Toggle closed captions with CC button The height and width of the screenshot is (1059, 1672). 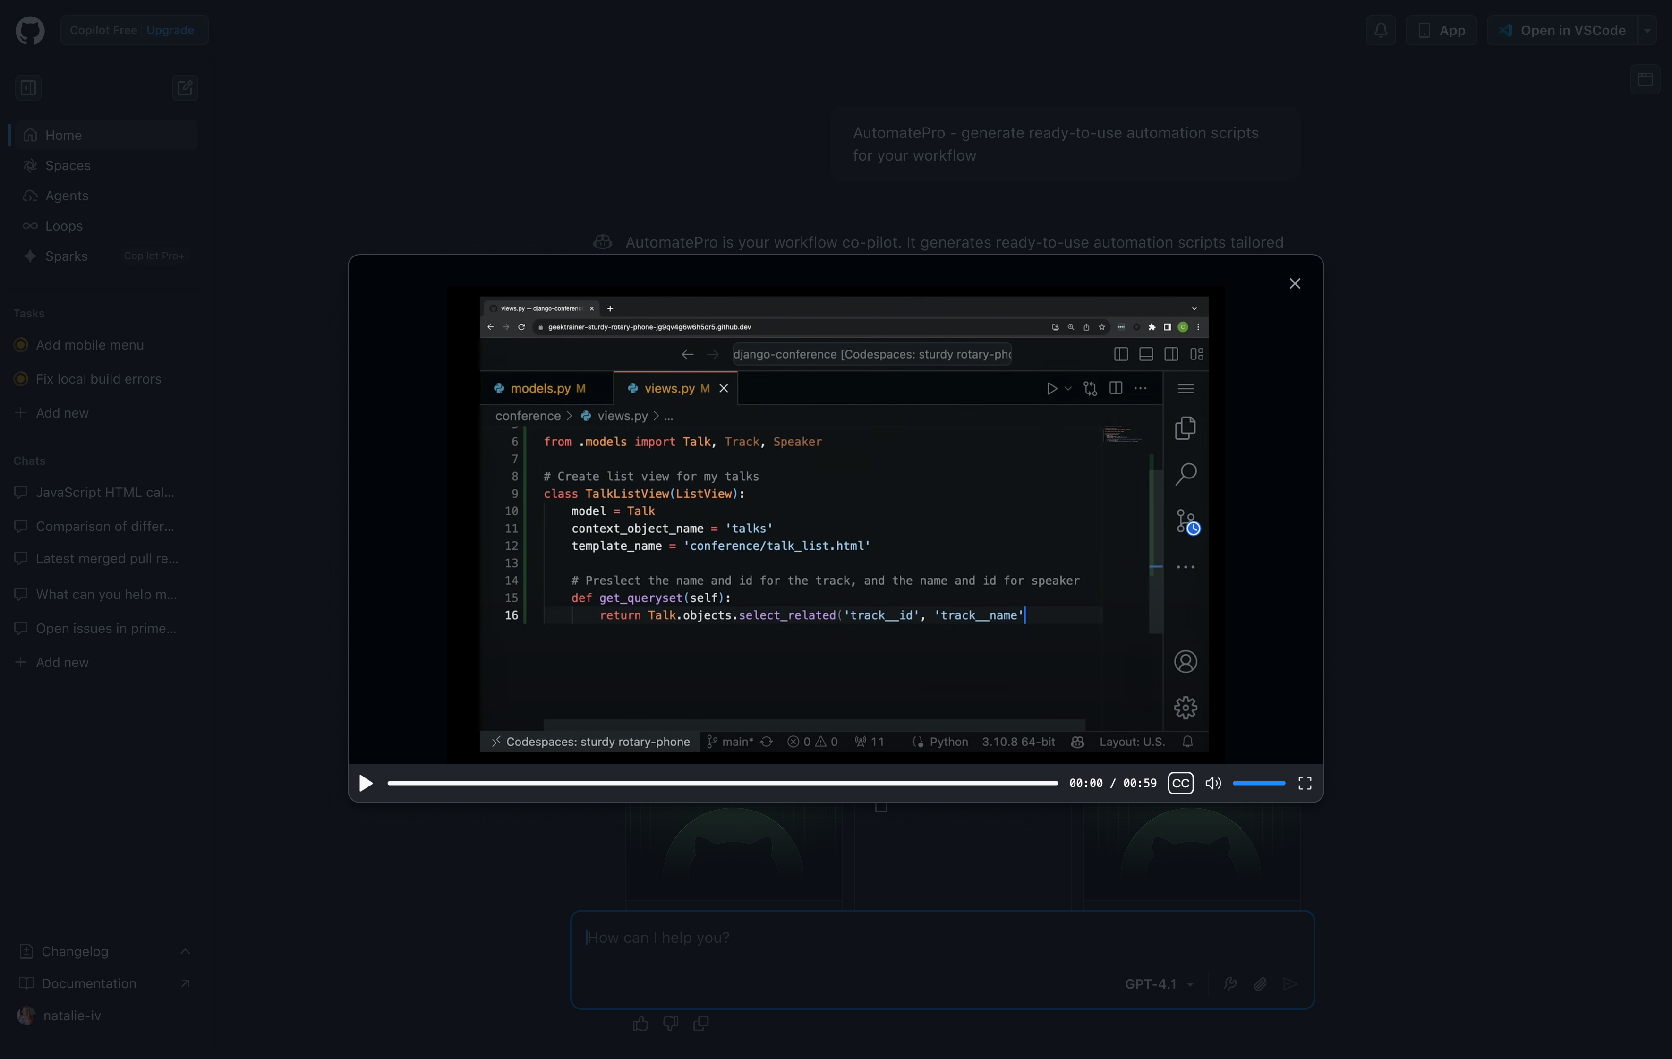click(1180, 783)
